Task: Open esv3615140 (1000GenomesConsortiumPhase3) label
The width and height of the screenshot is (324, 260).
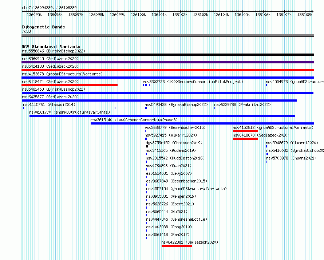Action: [134, 120]
